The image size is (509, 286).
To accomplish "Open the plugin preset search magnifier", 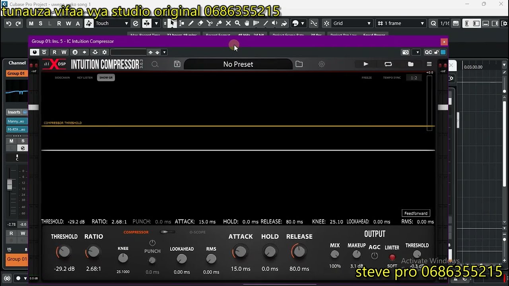I will (x=155, y=64).
